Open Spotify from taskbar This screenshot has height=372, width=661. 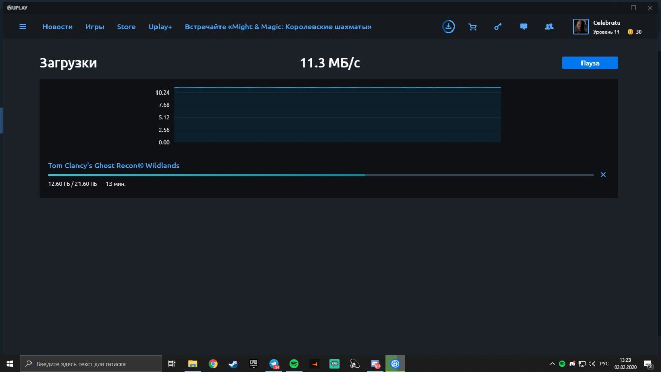pos(294,364)
